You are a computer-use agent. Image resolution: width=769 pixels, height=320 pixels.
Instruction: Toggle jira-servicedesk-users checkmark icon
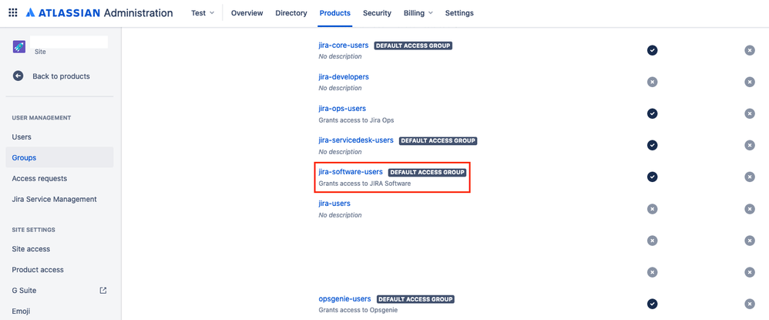click(652, 145)
